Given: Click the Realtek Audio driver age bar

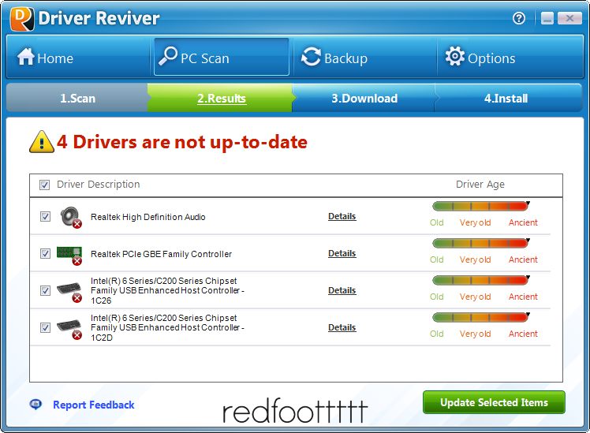Looking at the screenshot, I should [481, 206].
